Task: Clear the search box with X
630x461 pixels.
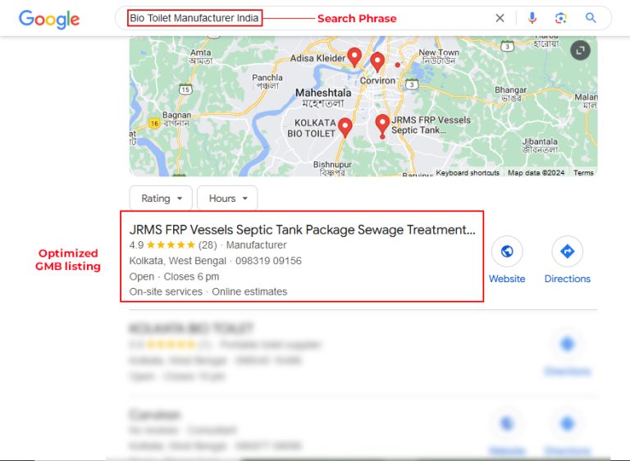Action: click(500, 18)
